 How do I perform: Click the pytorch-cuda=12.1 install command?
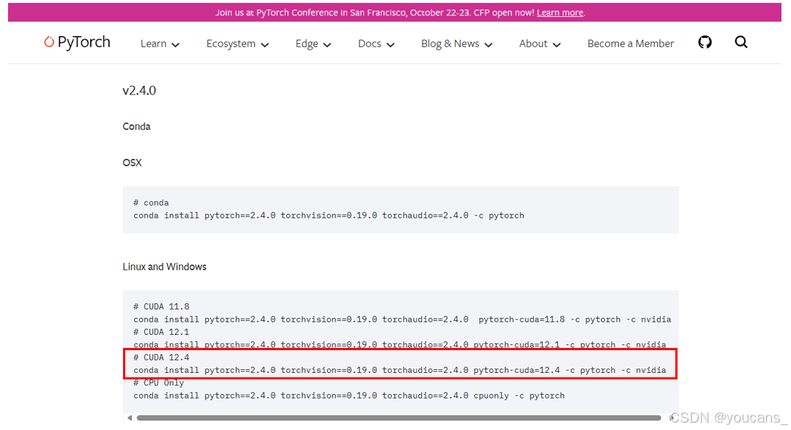coord(400,345)
